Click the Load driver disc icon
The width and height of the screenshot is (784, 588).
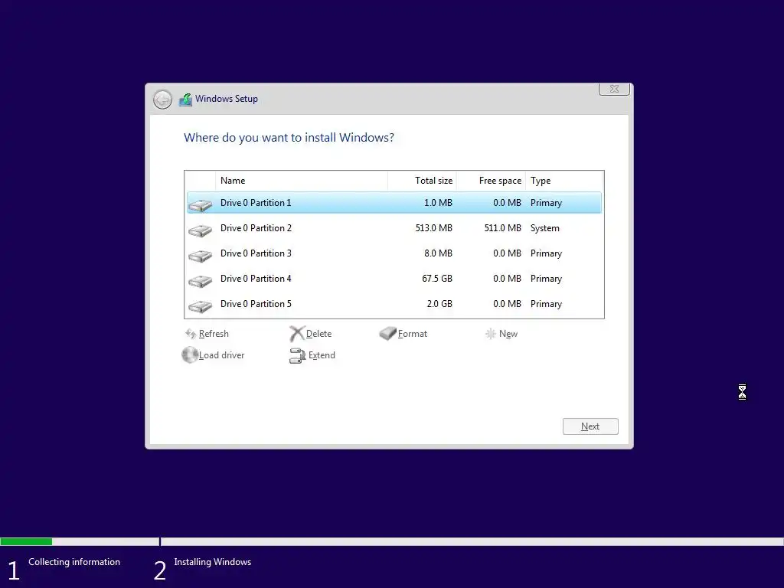pos(190,355)
